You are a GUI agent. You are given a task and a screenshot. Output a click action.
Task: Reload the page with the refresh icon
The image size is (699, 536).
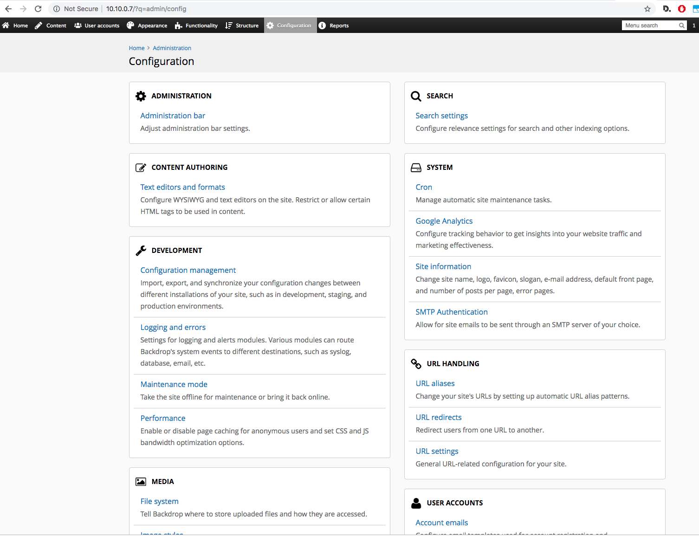pyautogui.click(x=38, y=9)
